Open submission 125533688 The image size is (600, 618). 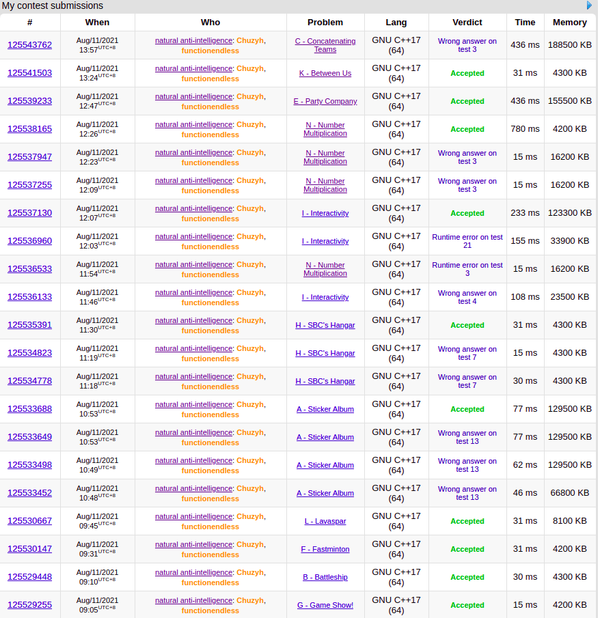click(x=29, y=409)
